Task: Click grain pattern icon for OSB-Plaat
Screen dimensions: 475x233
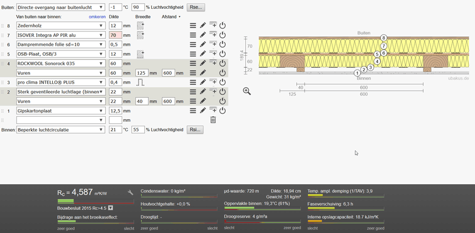Action: click(x=140, y=54)
